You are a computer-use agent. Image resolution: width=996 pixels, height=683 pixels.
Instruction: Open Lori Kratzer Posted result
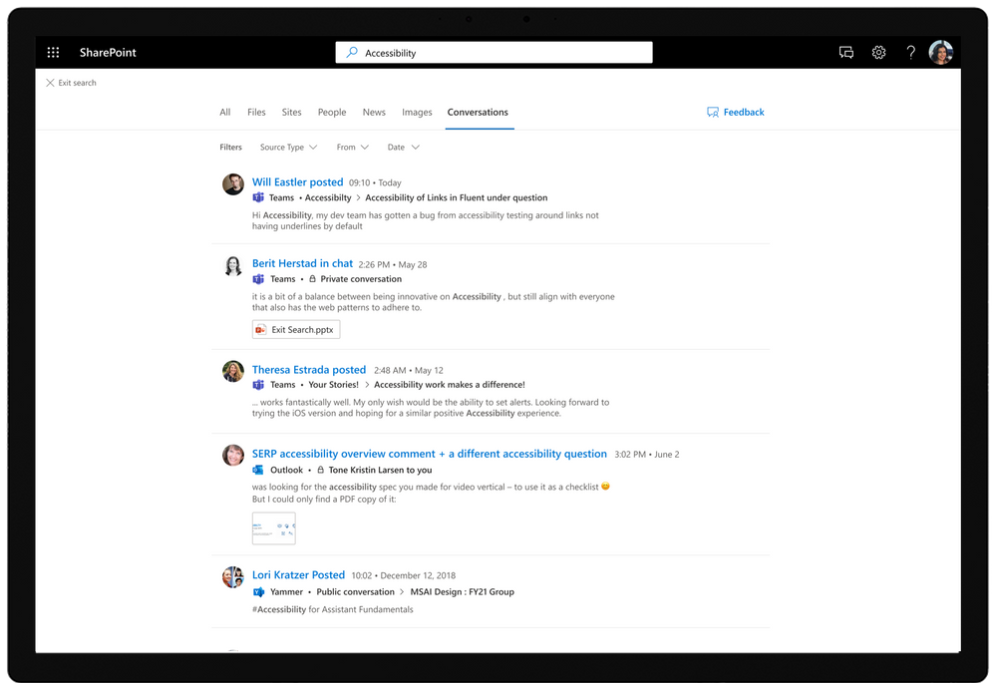click(x=298, y=575)
